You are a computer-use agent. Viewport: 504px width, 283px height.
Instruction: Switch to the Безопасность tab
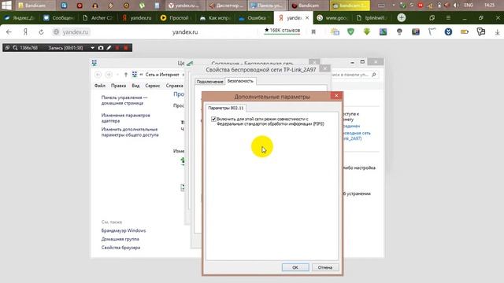[240, 81]
